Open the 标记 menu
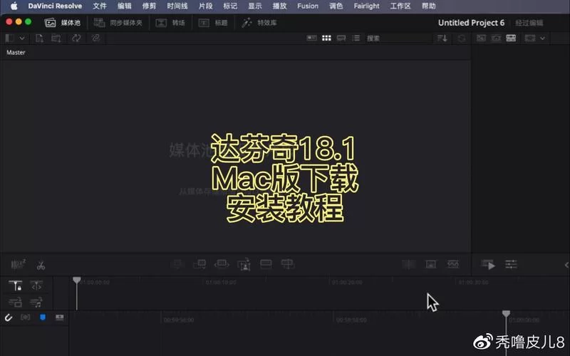 pos(230,6)
